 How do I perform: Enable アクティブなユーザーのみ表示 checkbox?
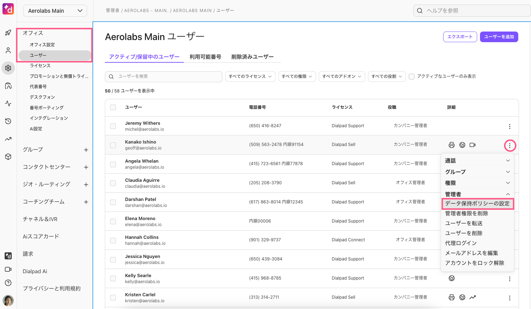[412, 77]
